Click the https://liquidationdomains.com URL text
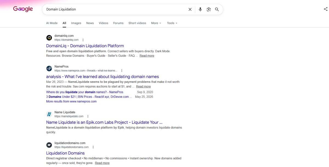 point(72,147)
